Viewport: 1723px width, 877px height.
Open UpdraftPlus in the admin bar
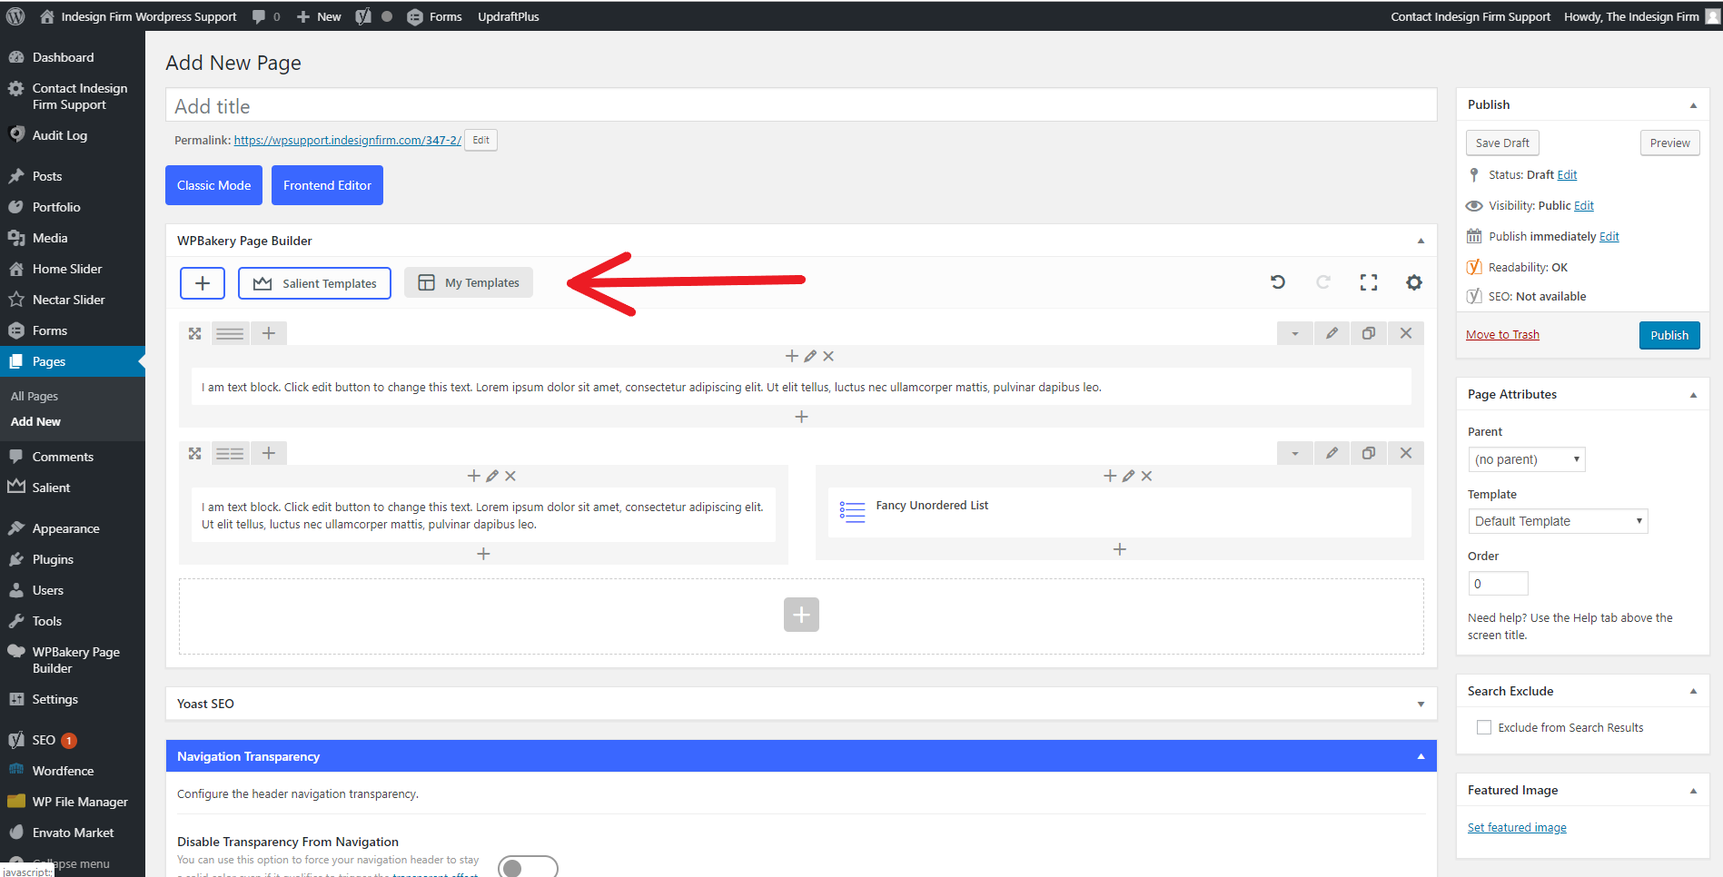509,16
